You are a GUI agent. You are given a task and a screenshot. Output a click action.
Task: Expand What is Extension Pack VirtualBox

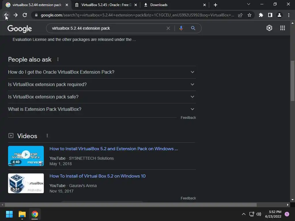(x=102, y=109)
